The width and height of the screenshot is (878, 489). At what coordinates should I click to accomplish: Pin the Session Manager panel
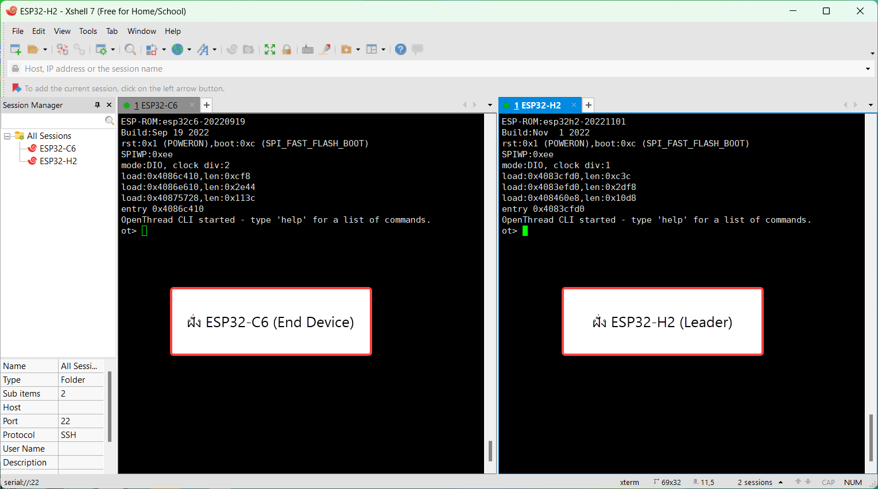click(x=97, y=105)
